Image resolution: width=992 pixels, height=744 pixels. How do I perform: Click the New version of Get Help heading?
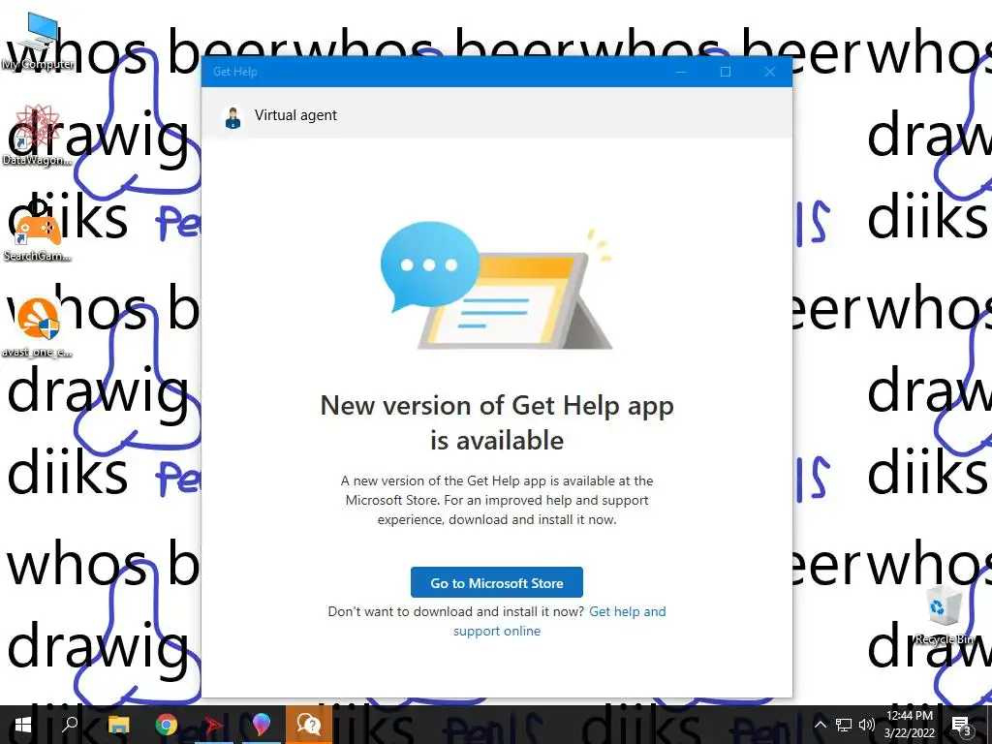(x=497, y=422)
